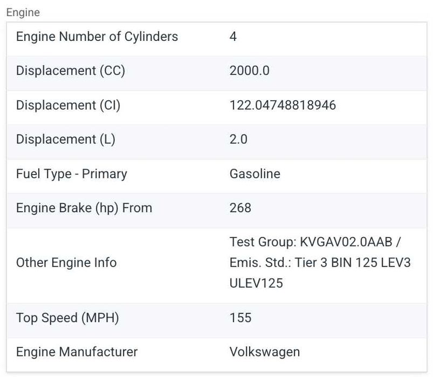Select the 2000.0 displacement value
Screen dimensions: 433x377
pos(249,71)
